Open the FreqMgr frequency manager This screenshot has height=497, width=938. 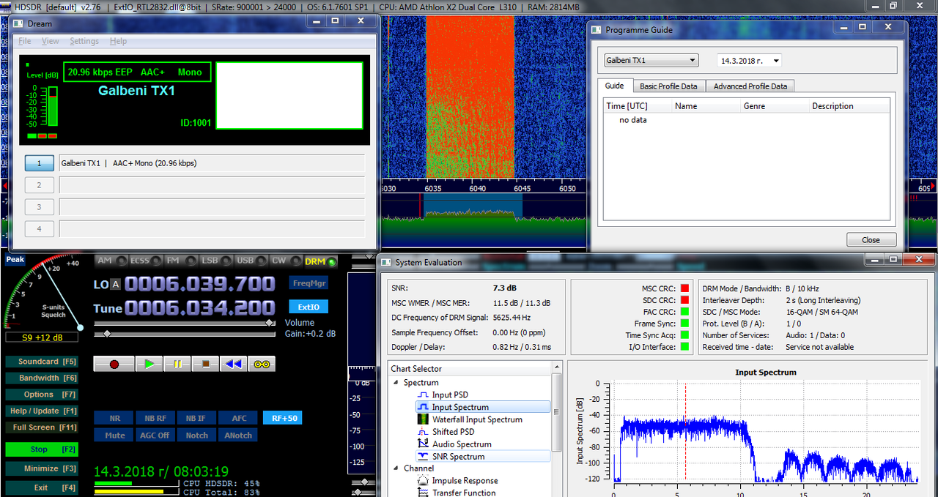(x=309, y=283)
